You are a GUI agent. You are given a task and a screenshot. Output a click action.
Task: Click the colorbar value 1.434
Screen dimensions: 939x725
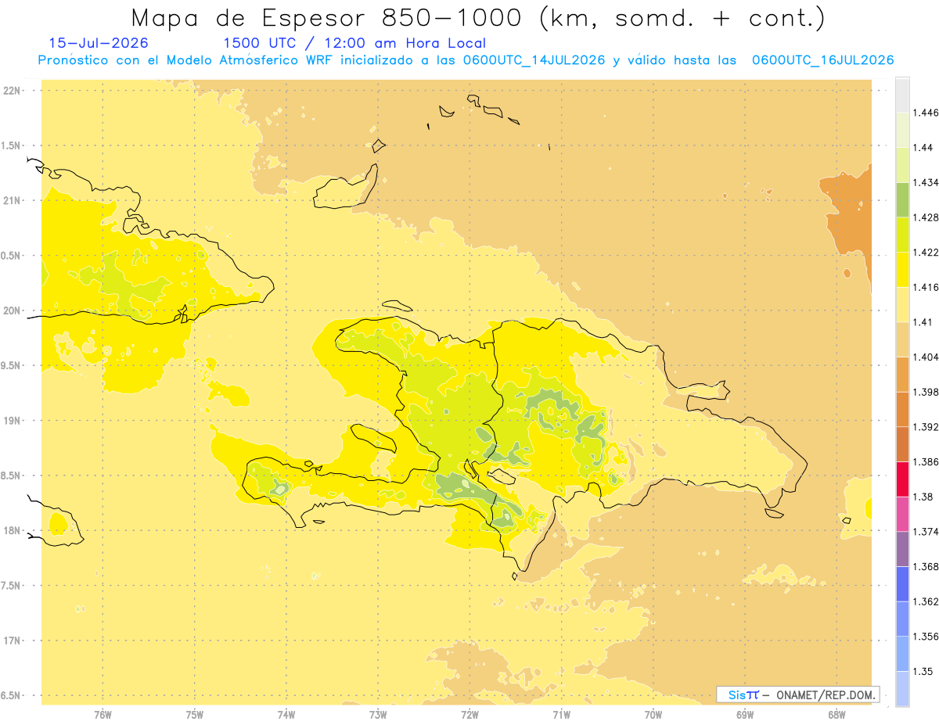[927, 182]
